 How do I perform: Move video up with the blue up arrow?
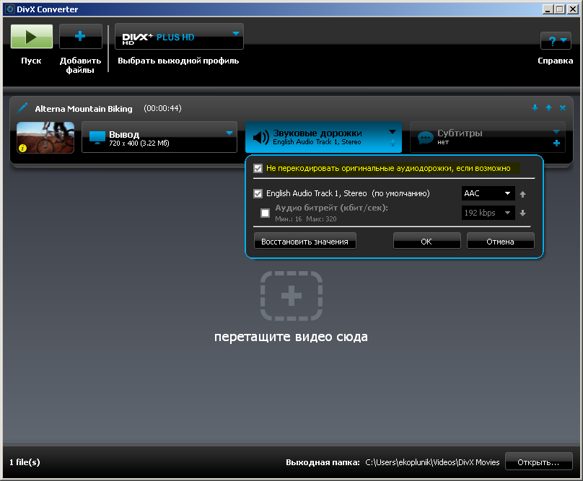tap(548, 107)
